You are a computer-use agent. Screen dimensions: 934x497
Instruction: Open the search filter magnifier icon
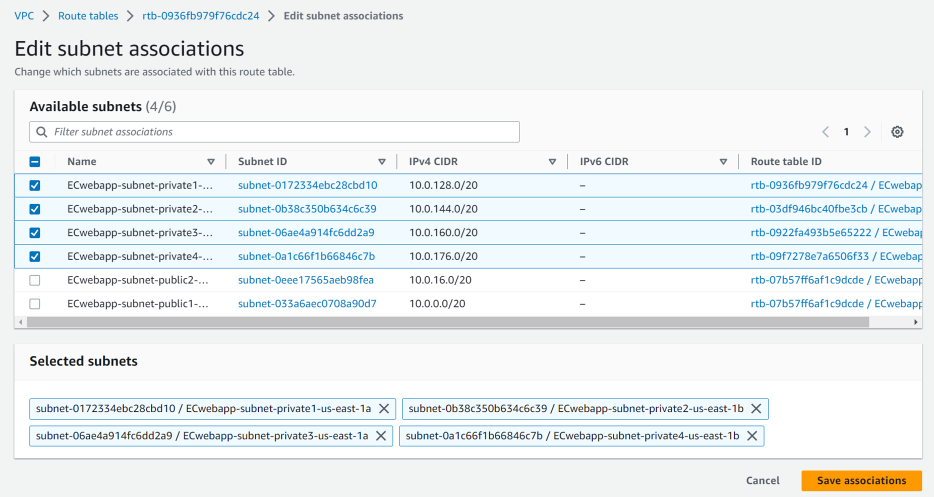[x=42, y=132]
